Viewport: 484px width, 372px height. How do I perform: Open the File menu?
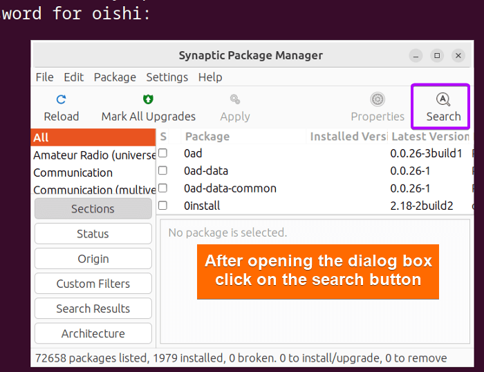(x=44, y=77)
